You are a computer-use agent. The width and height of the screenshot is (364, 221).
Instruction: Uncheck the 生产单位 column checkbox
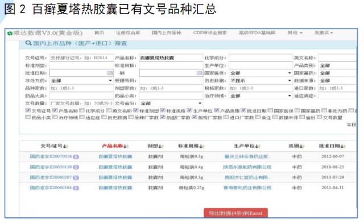tap(189, 110)
